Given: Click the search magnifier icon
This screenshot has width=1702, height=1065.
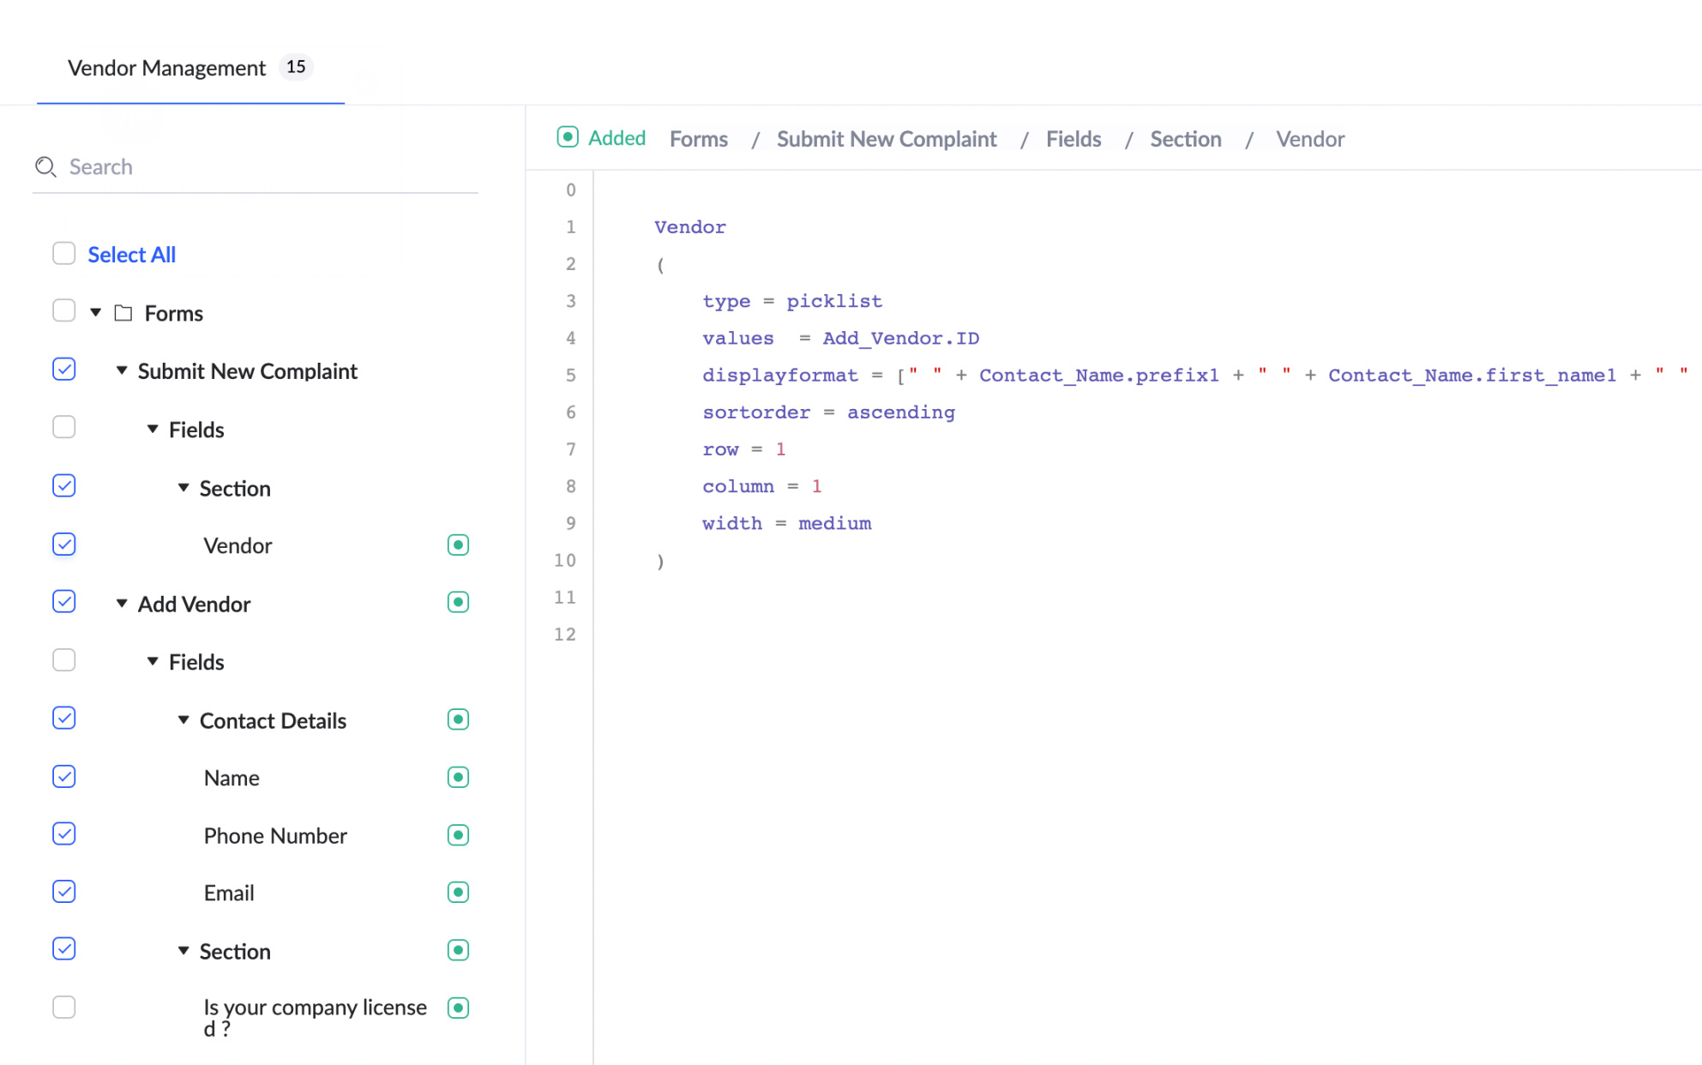Looking at the screenshot, I should pyautogui.click(x=45, y=166).
